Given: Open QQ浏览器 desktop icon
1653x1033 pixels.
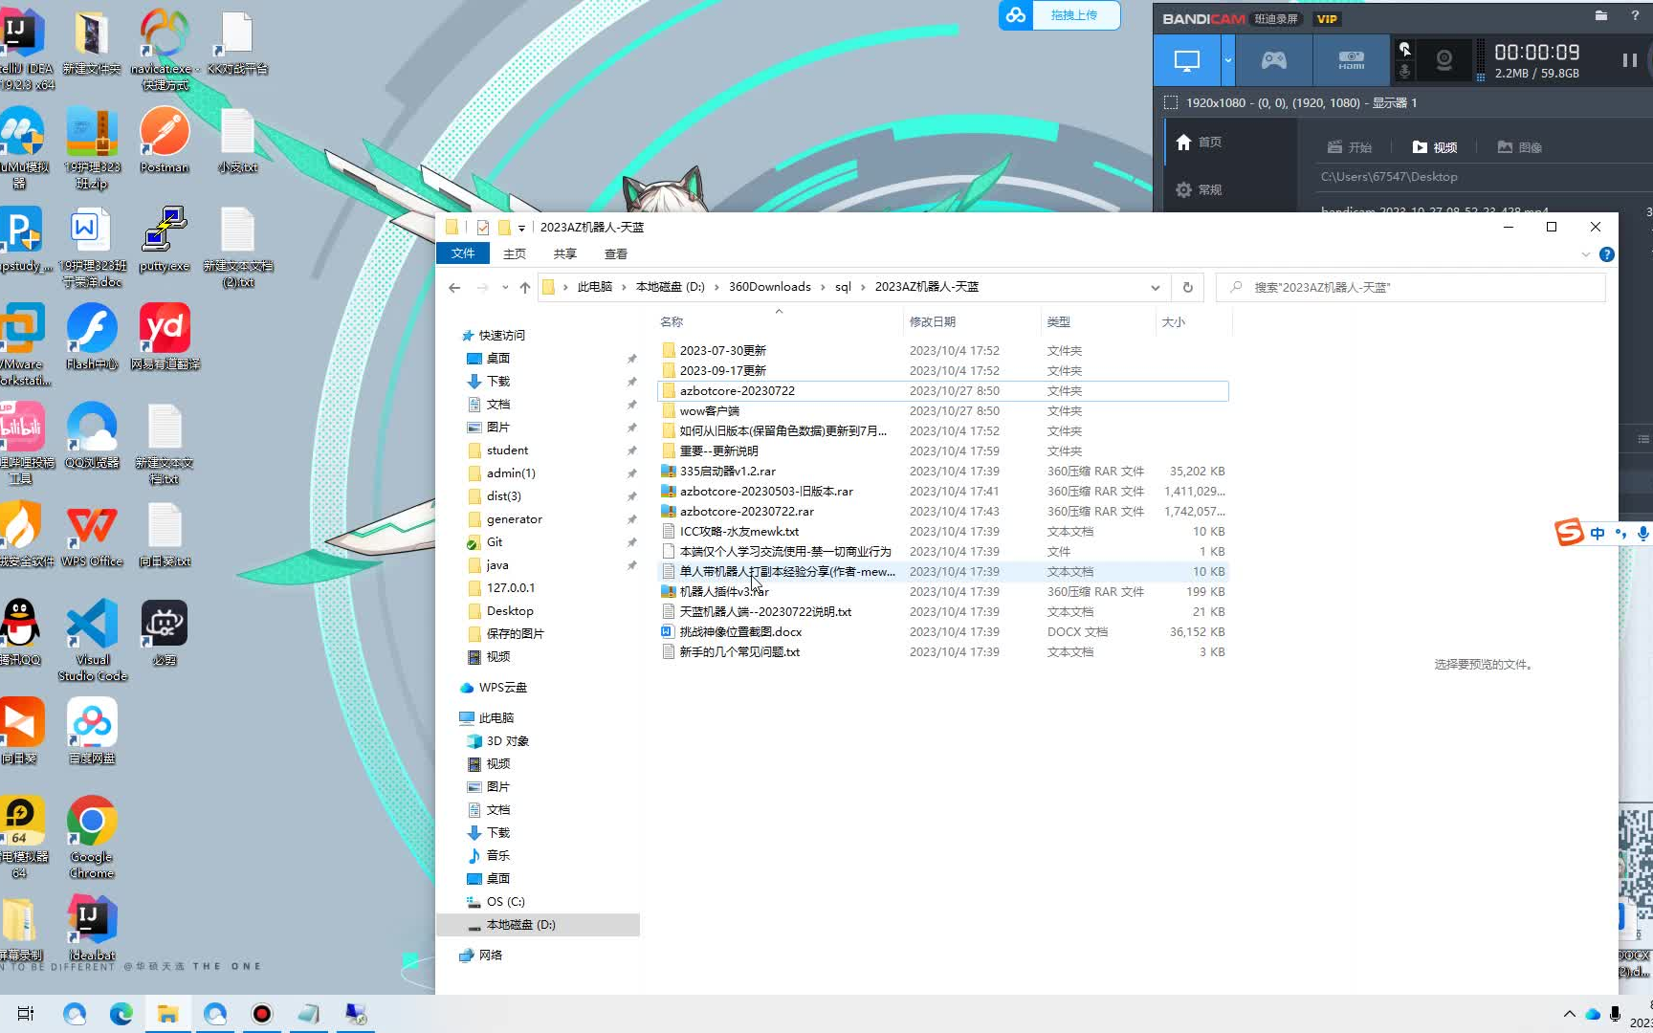Looking at the screenshot, I should click(x=92, y=436).
